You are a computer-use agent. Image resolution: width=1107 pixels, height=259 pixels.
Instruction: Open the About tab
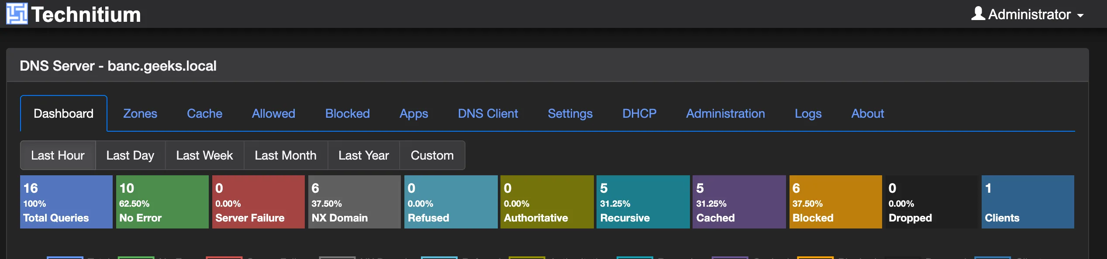pyautogui.click(x=868, y=113)
